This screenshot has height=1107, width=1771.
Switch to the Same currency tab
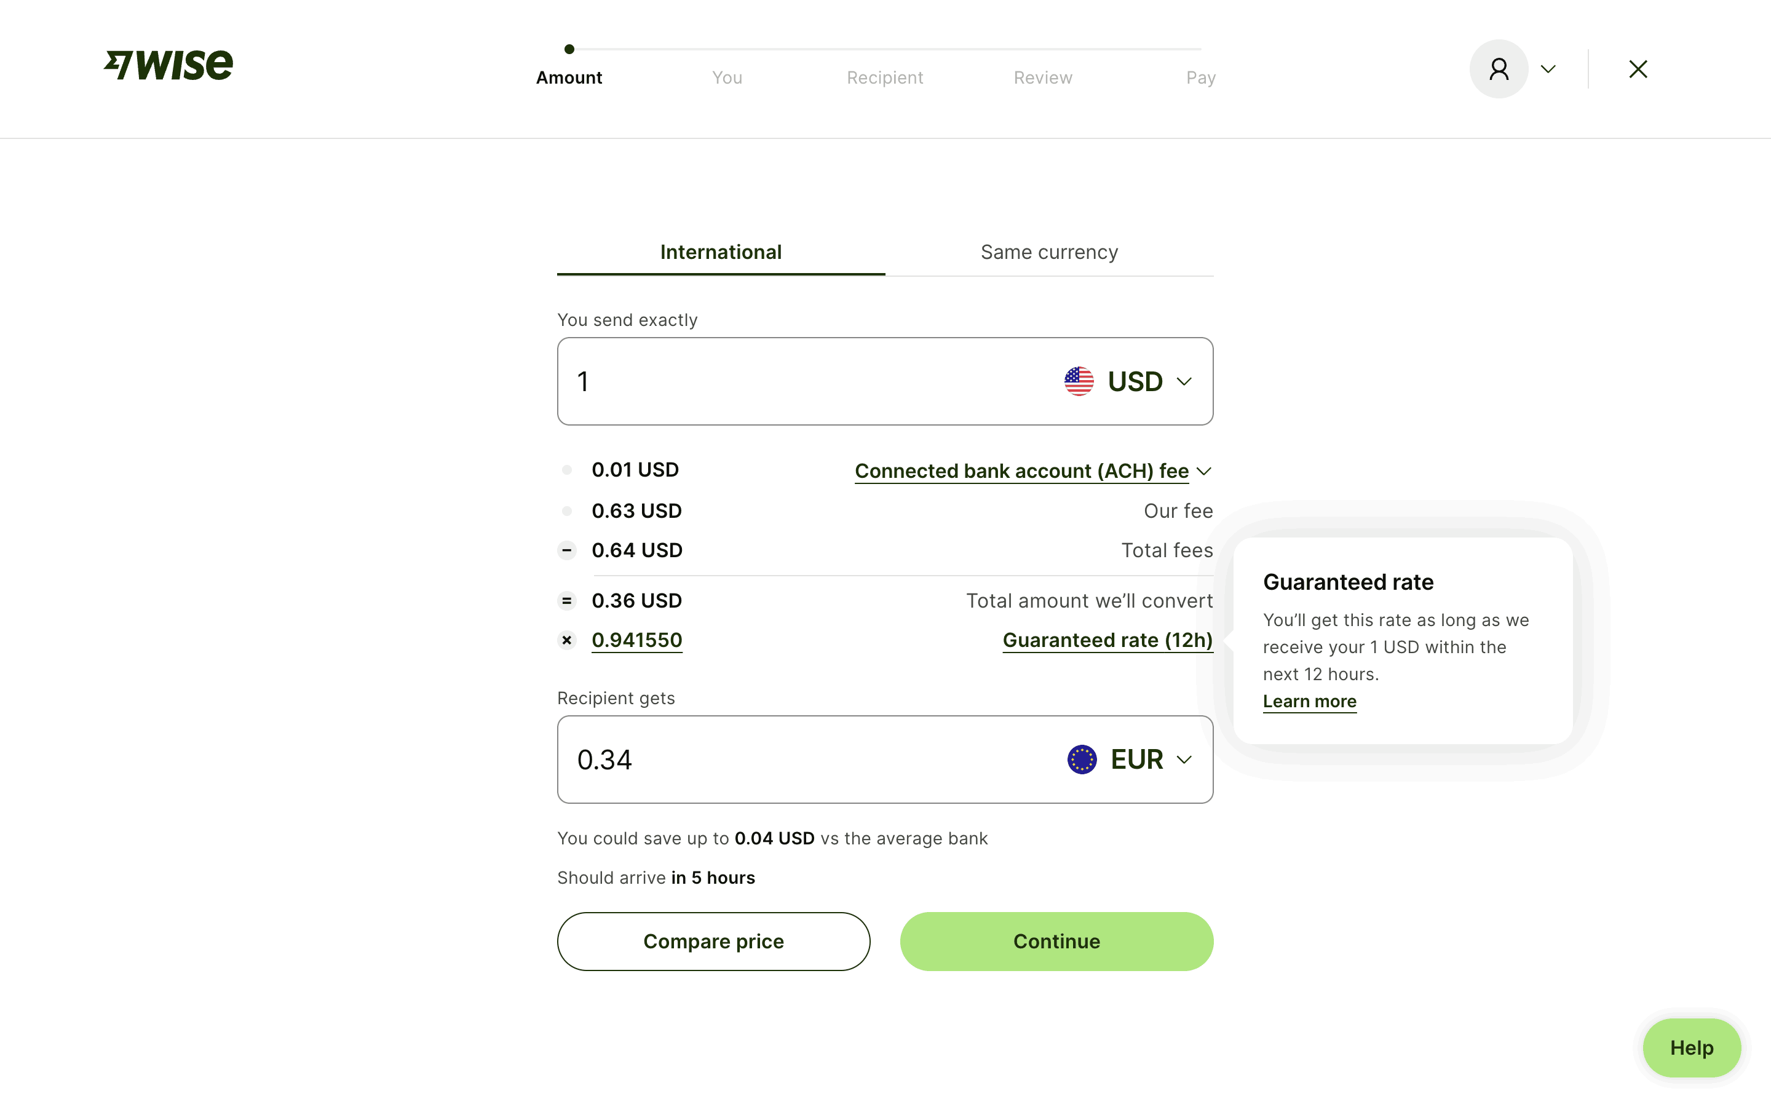click(x=1048, y=253)
